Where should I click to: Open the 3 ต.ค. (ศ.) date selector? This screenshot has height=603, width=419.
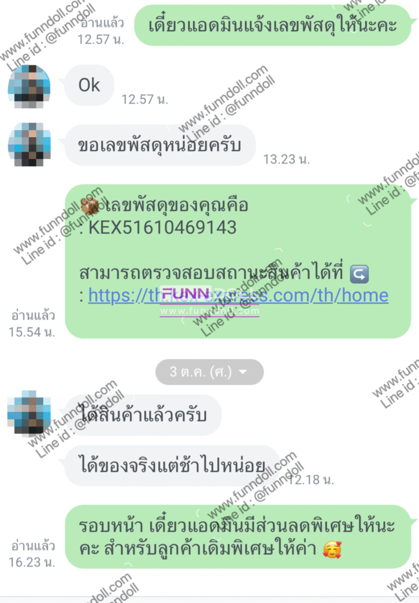coord(209,372)
